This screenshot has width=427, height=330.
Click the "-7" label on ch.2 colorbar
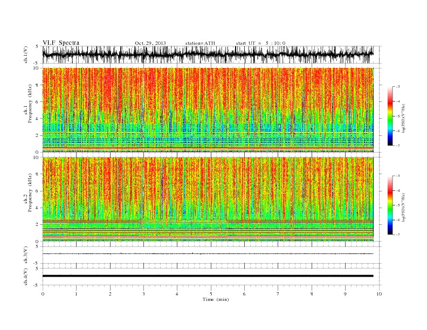tap(397, 235)
